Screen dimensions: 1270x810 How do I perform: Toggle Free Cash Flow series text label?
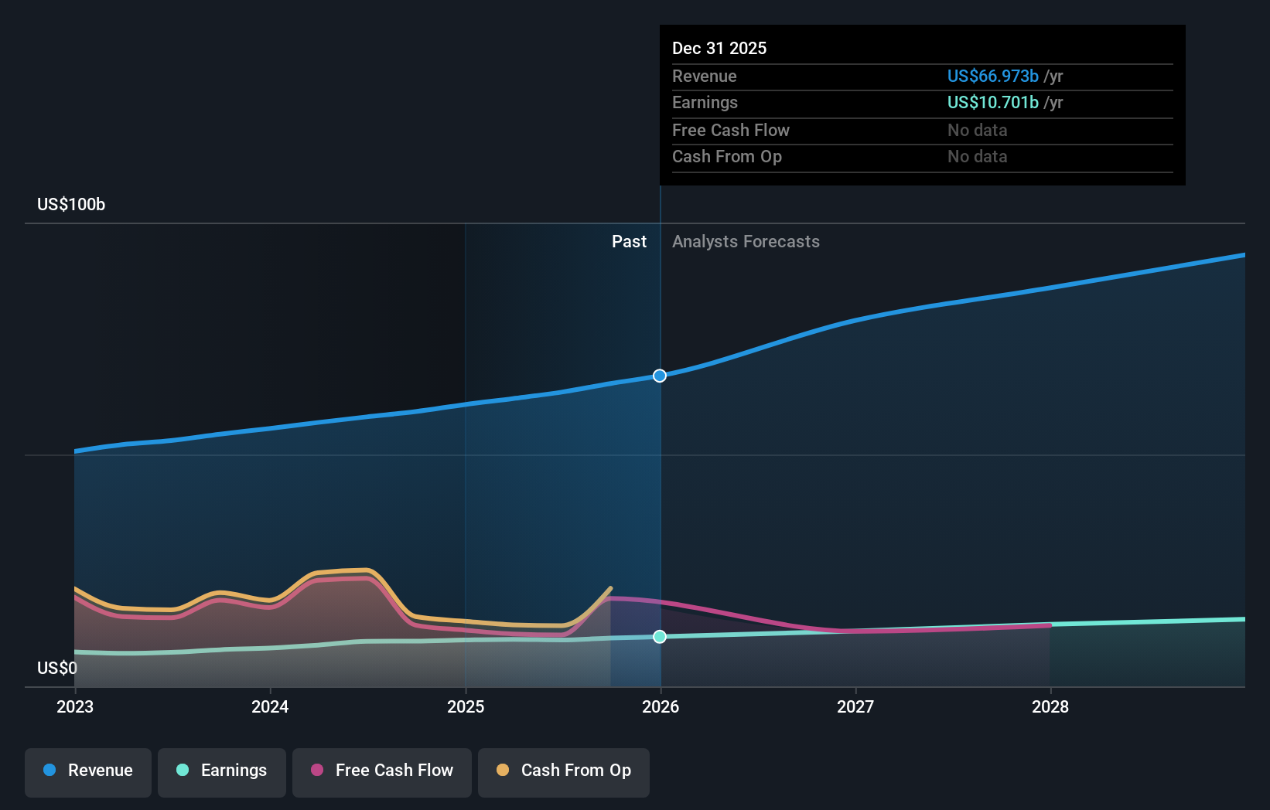394,771
